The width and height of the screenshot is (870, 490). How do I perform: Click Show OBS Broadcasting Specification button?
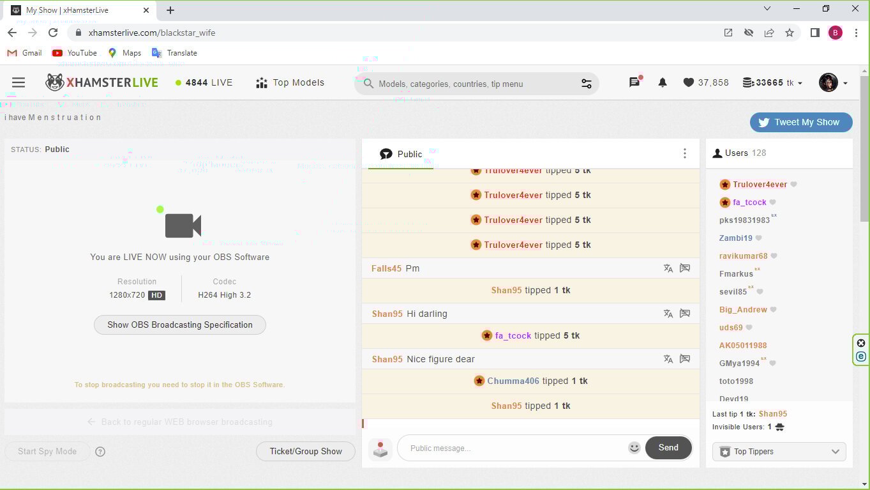[x=179, y=325]
